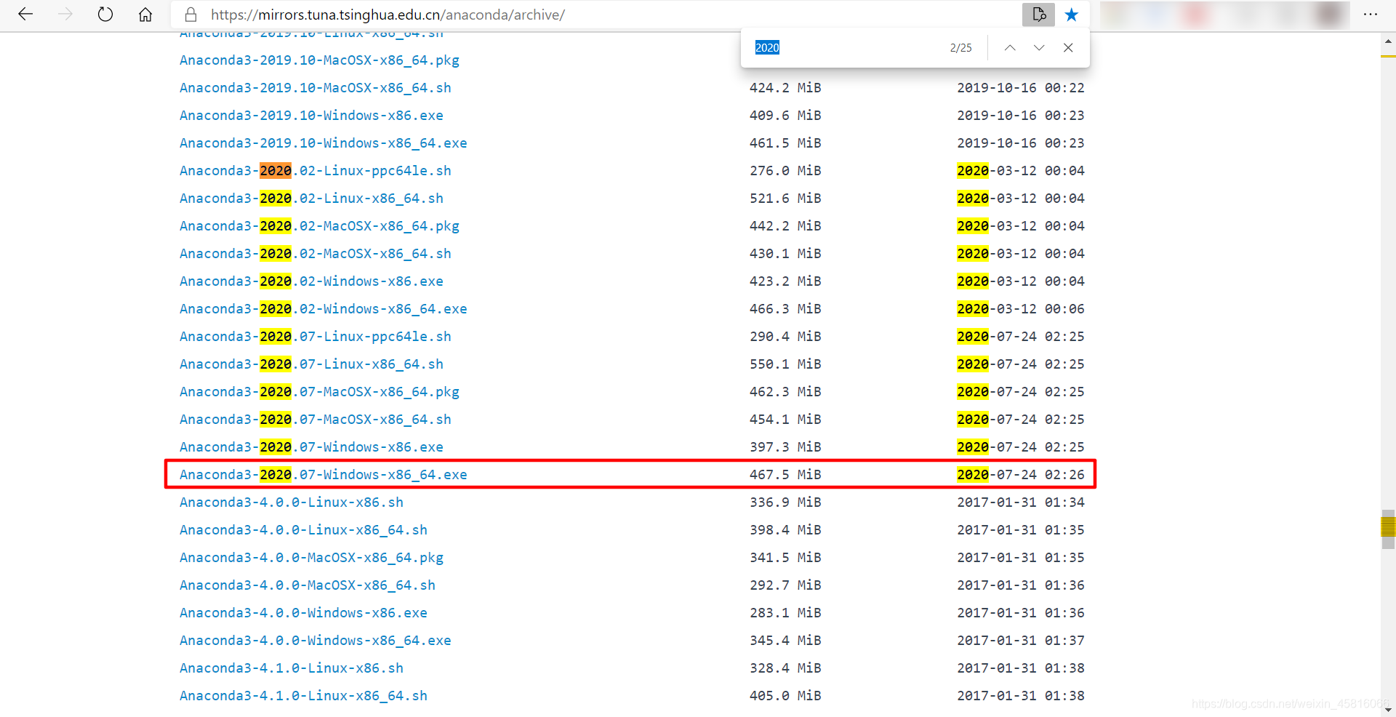Open Anaconda3-2020.02-MacOSX-x86_64.sh link

[x=316, y=254]
